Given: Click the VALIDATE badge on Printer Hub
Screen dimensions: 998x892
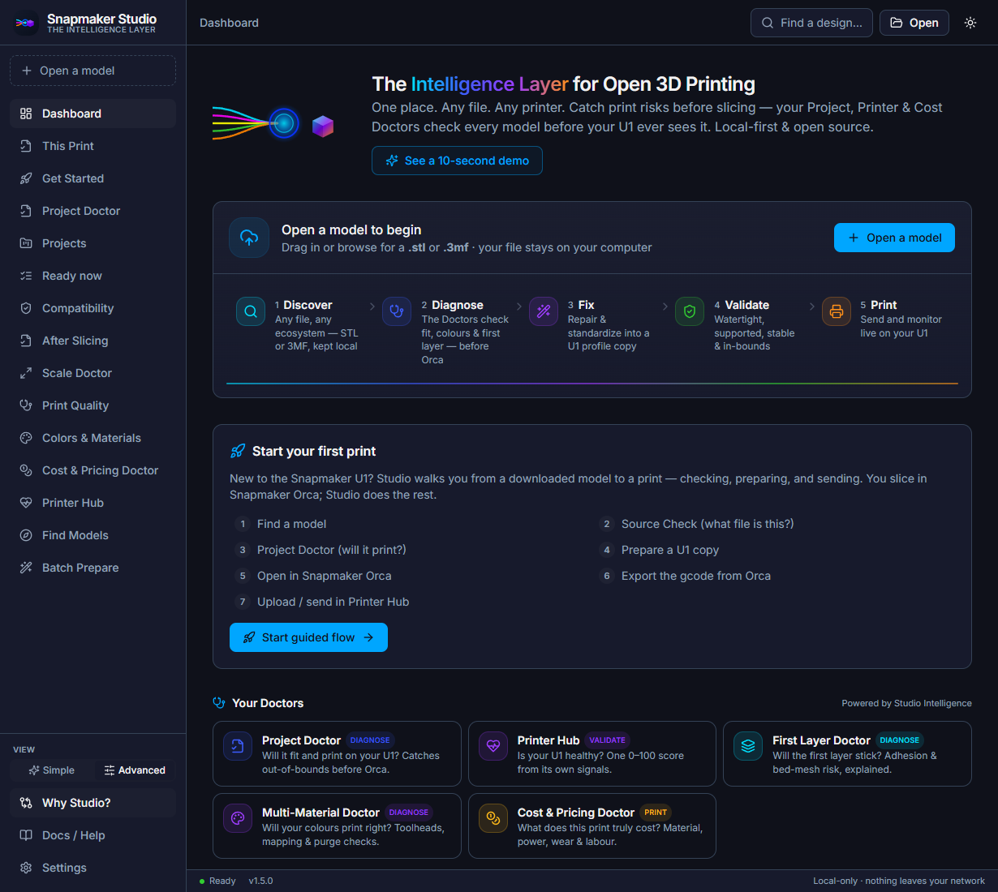Looking at the screenshot, I should point(607,740).
